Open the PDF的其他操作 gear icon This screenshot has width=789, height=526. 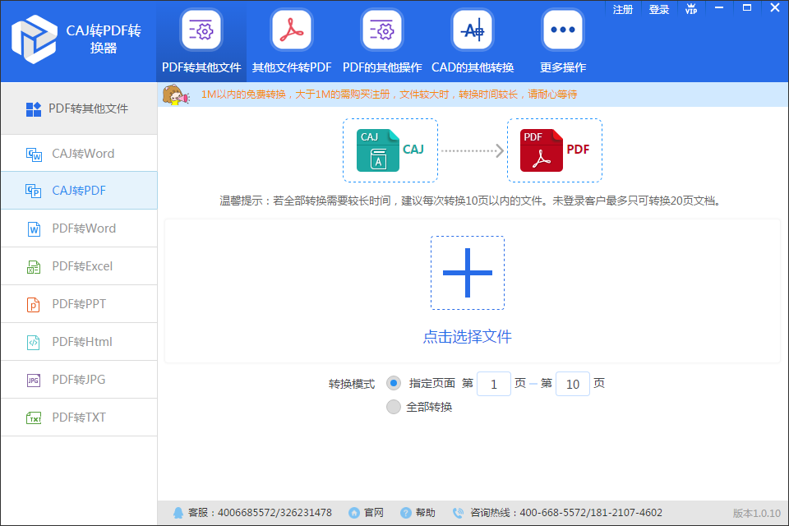382,30
